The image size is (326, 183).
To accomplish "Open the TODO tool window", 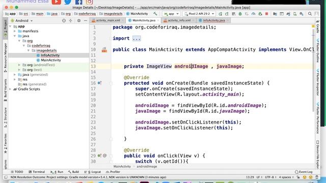I will click(17, 172).
